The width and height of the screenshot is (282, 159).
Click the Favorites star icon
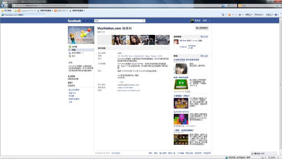[x=2, y=11]
